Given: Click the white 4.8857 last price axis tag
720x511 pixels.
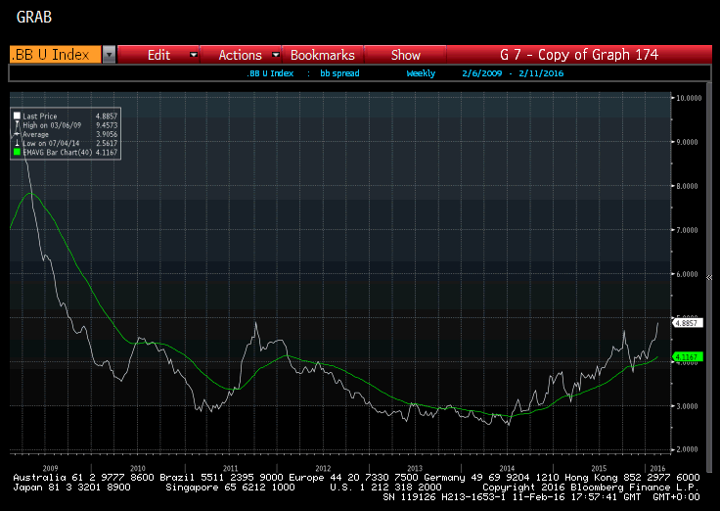Looking at the screenshot, I should click(x=685, y=322).
